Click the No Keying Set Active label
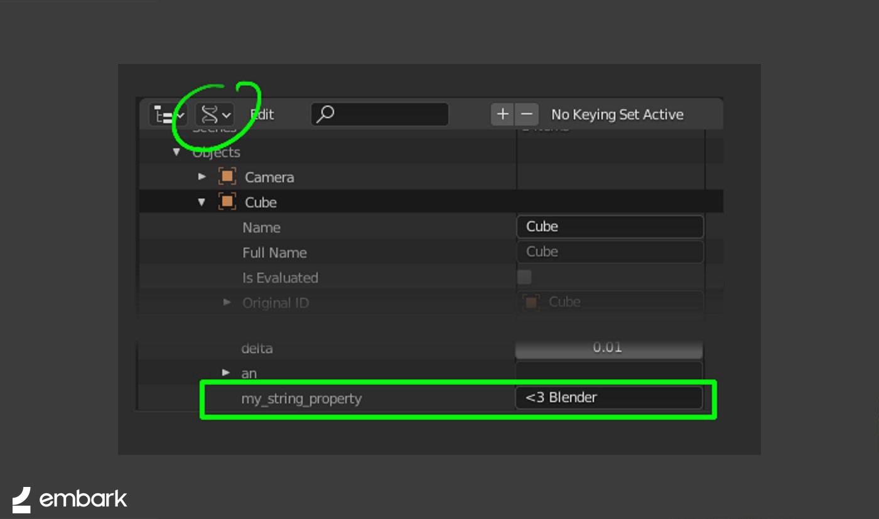The height and width of the screenshot is (519, 879). (617, 115)
